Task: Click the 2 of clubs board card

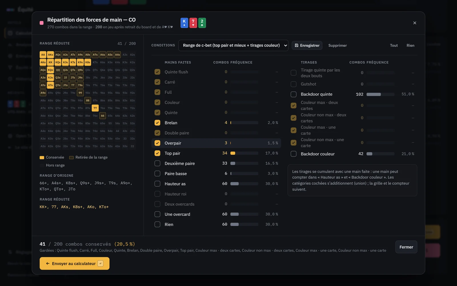Action: [x=202, y=23]
